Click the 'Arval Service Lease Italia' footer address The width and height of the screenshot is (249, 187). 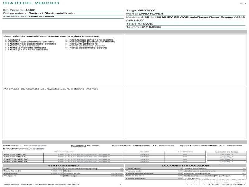point(41,185)
